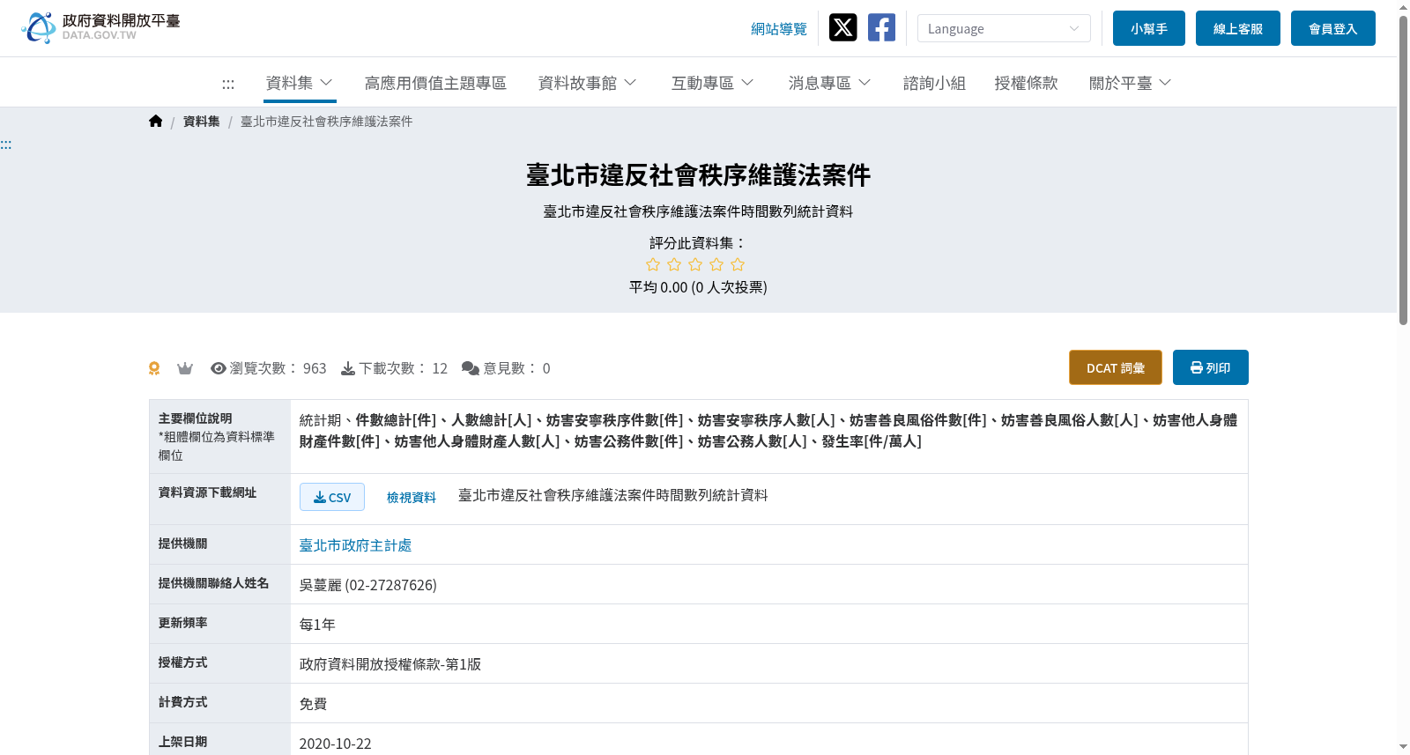1410x755 pixels.
Task: Open 高應用價值主題專區 in the navigation bar
Action: coord(435,83)
